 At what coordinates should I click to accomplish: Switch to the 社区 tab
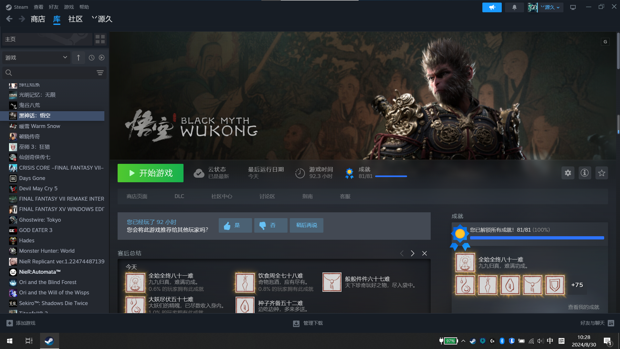coord(75,19)
